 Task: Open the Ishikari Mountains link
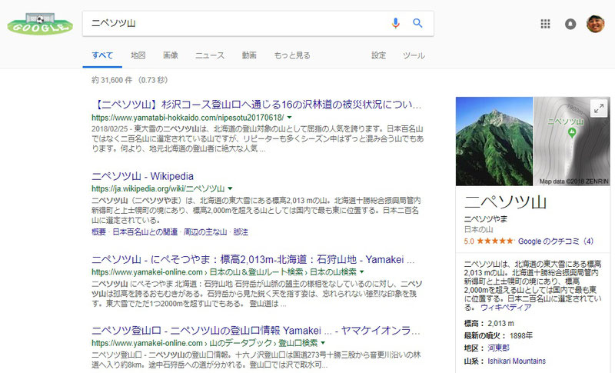click(x=517, y=361)
